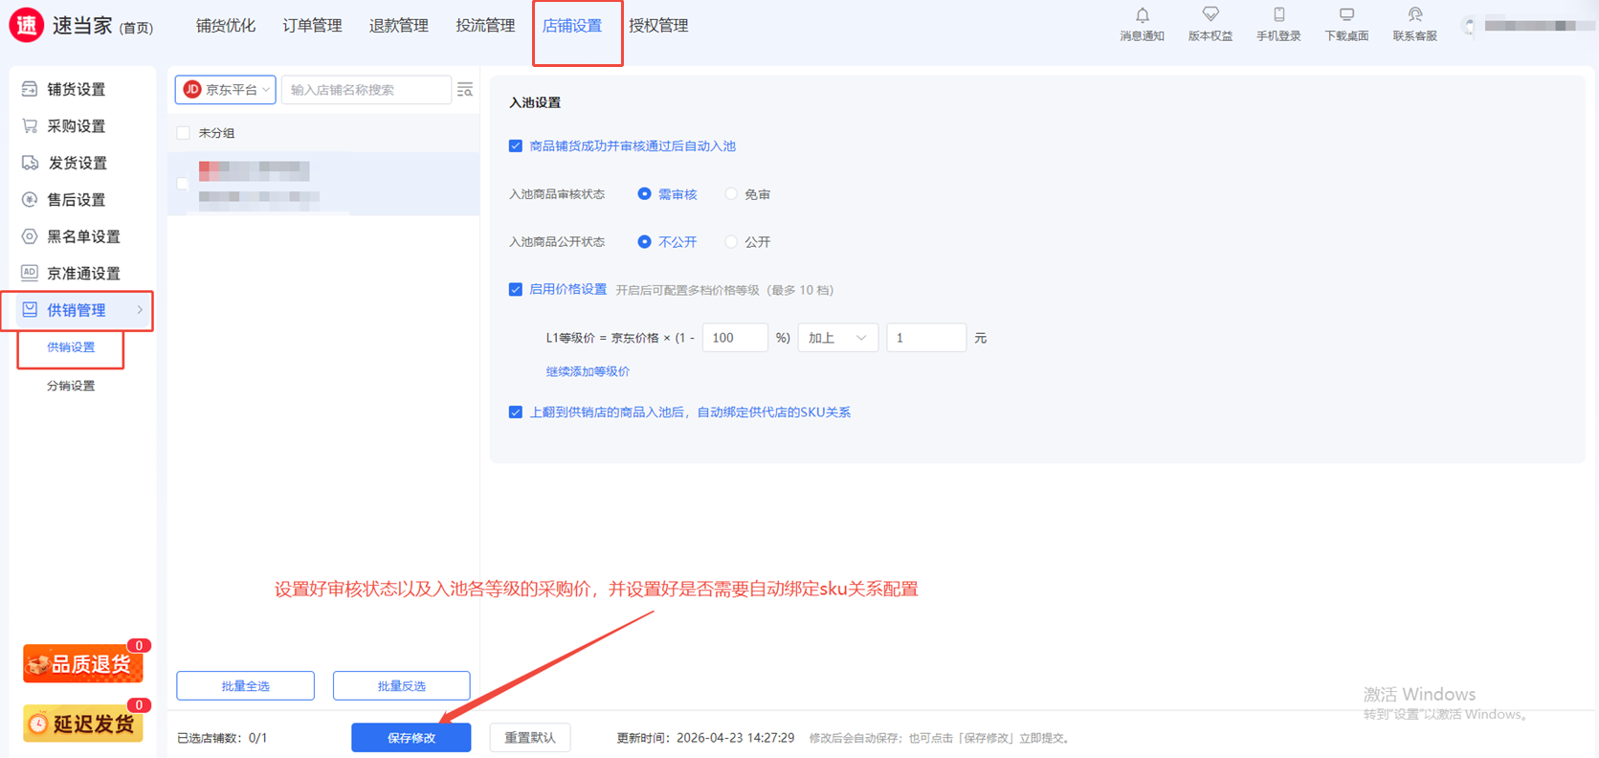This screenshot has width=1599, height=758.
Task: Switch to the 订单管理 tab
Action: point(312,26)
